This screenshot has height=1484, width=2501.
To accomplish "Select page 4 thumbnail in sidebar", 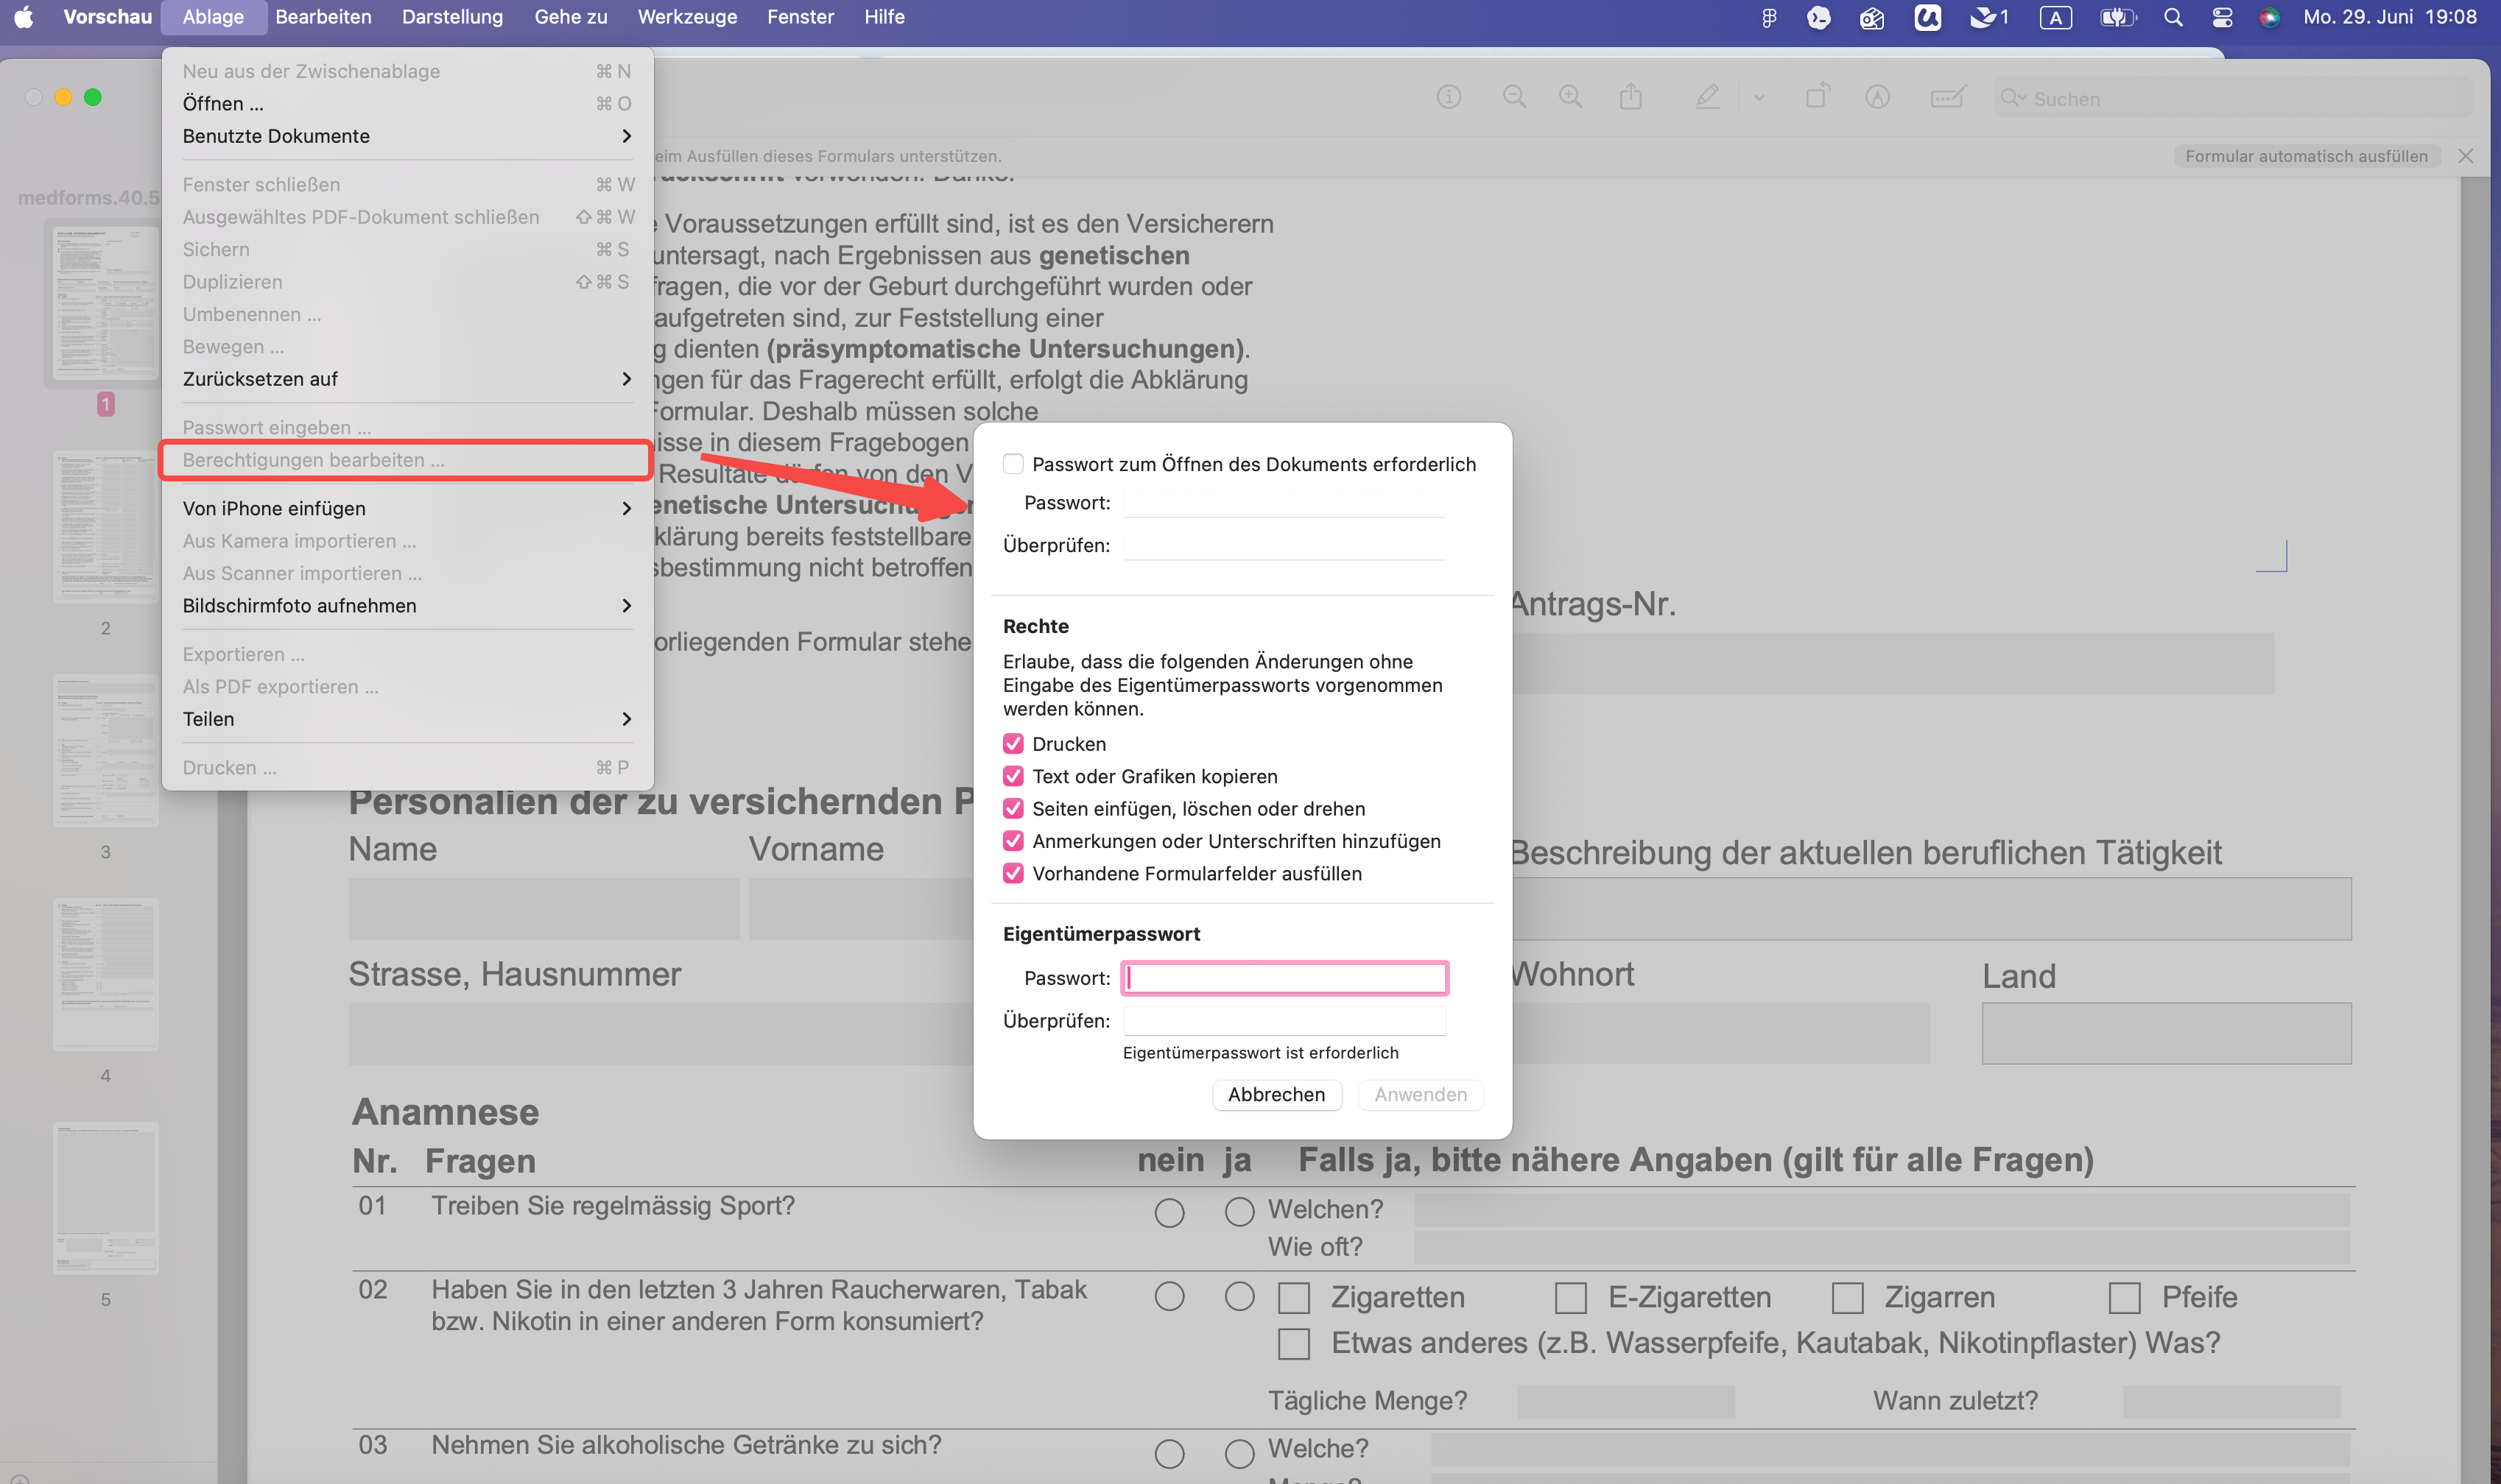I will tap(105, 974).
